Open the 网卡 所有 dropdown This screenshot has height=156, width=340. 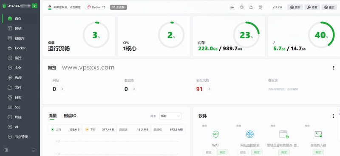click(x=170, y=116)
